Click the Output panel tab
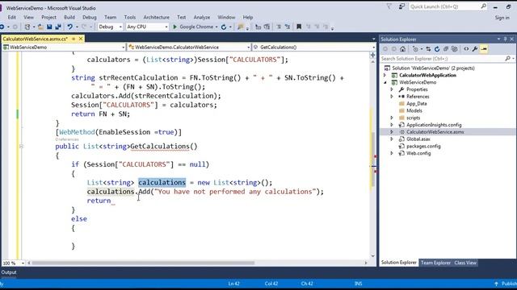517x290 pixels. click(x=9, y=272)
